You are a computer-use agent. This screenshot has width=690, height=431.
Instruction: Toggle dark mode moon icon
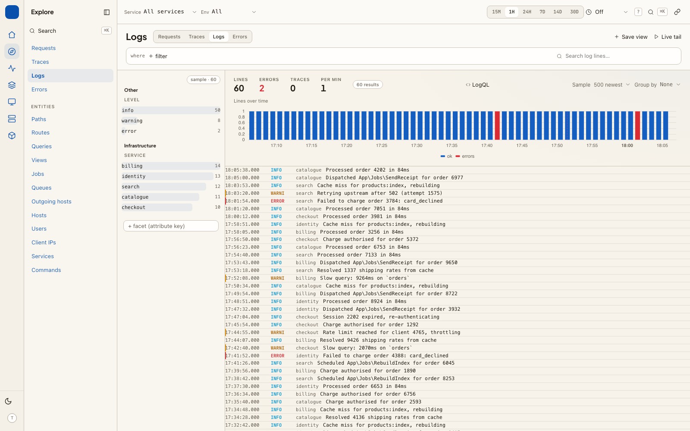pyautogui.click(x=8, y=401)
